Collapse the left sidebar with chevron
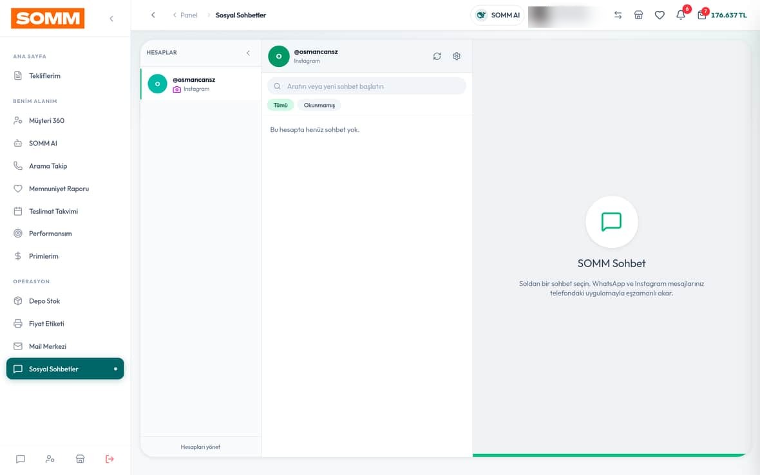 (111, 19)
